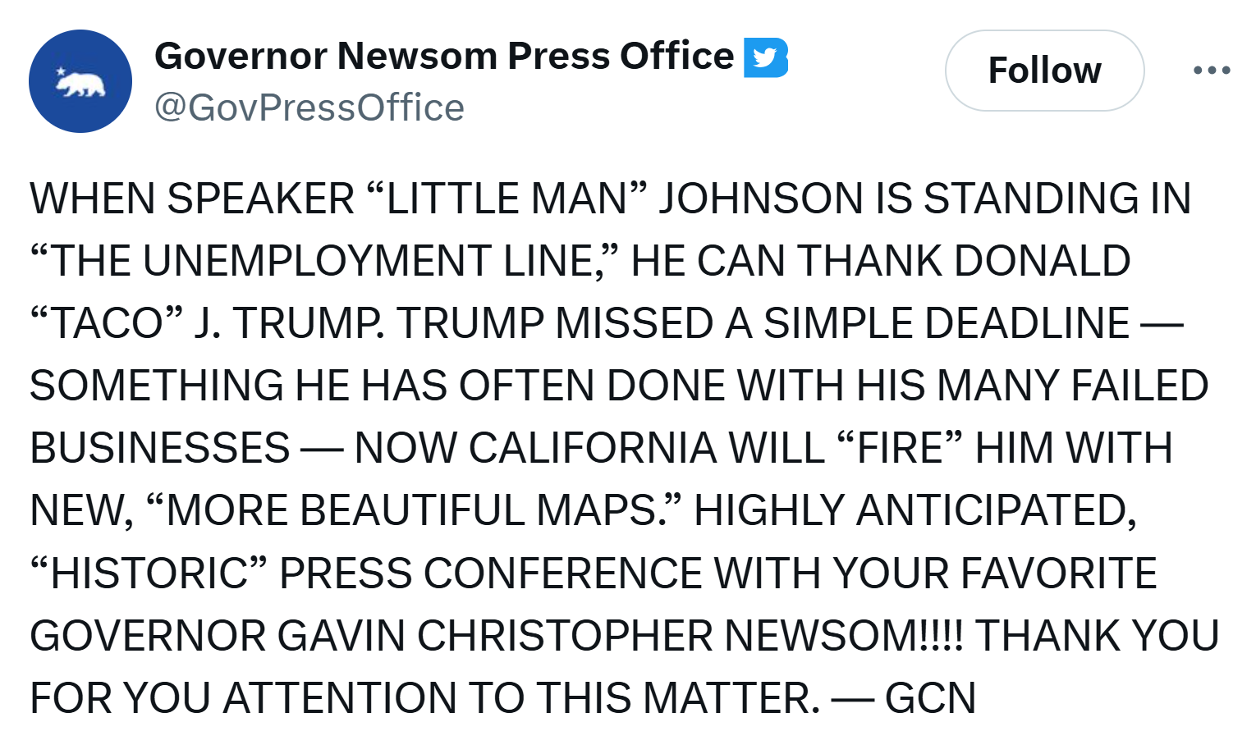This screenshot has height=754, width=1256.
Task: Follow the Governor Newsom Press Office account
Action: tap(1044, 71)
